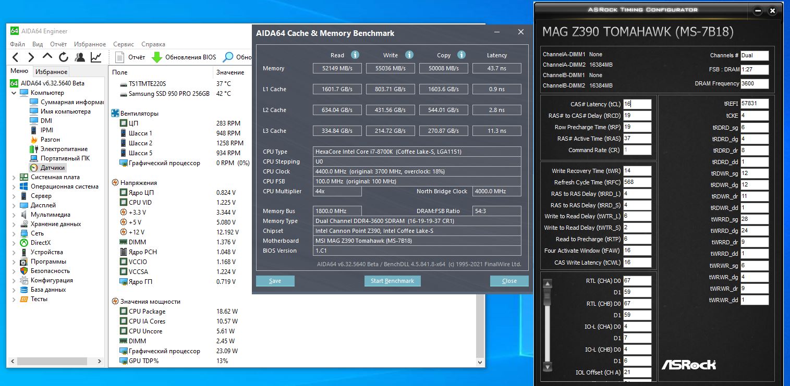Select the IPMI tree item
This screenshot has width=790, height=386.
41,130
